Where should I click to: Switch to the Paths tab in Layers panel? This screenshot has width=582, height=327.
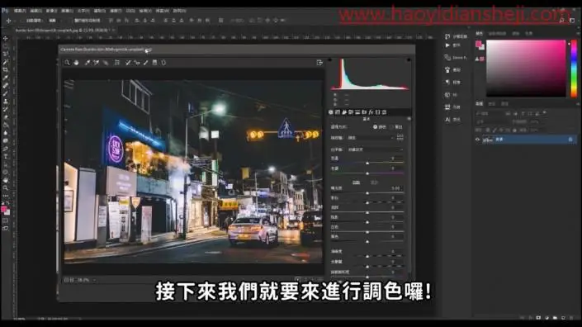[x=504, y=104]
